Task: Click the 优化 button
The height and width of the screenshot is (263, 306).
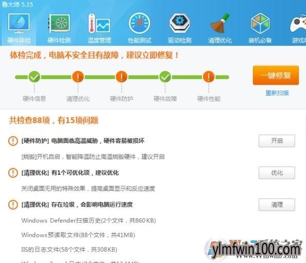Action: 277,173
